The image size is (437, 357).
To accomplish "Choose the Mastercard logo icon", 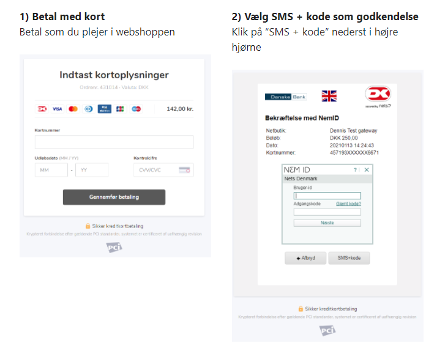I will (x=73, y=109).
